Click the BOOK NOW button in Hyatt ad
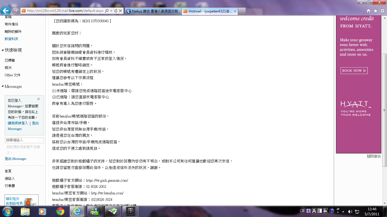Screen dimensions: 387x217 354,71
